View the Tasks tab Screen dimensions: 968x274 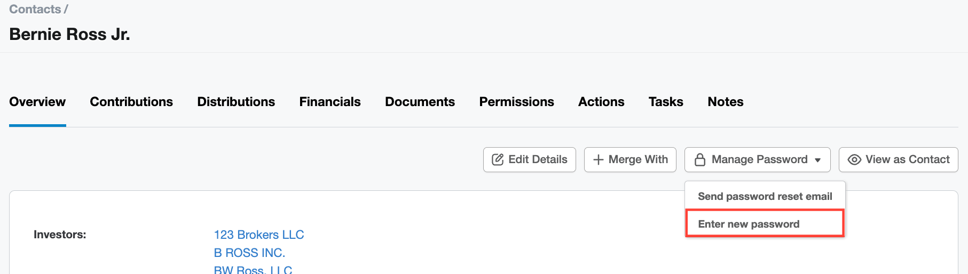click(x=666, y=102)
